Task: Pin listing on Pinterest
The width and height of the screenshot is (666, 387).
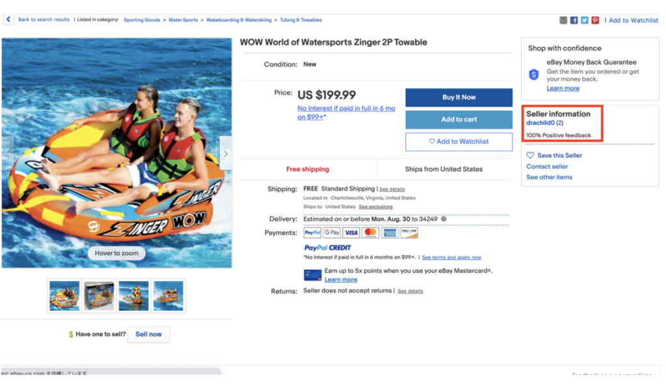Action: (594, 20)
